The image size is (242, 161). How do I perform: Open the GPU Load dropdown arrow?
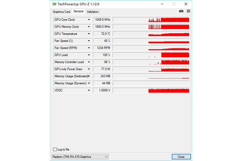tap(89, 55)
